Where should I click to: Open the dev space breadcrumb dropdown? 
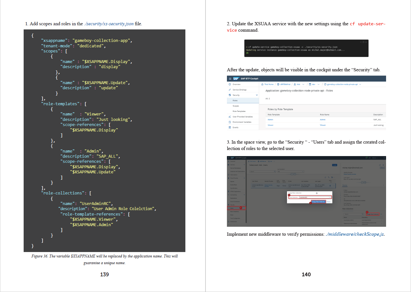[318, 84]
